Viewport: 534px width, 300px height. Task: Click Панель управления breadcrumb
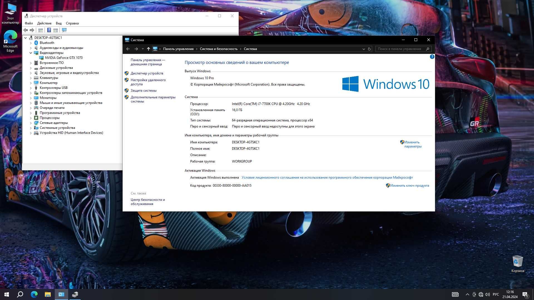click(178, 49)
